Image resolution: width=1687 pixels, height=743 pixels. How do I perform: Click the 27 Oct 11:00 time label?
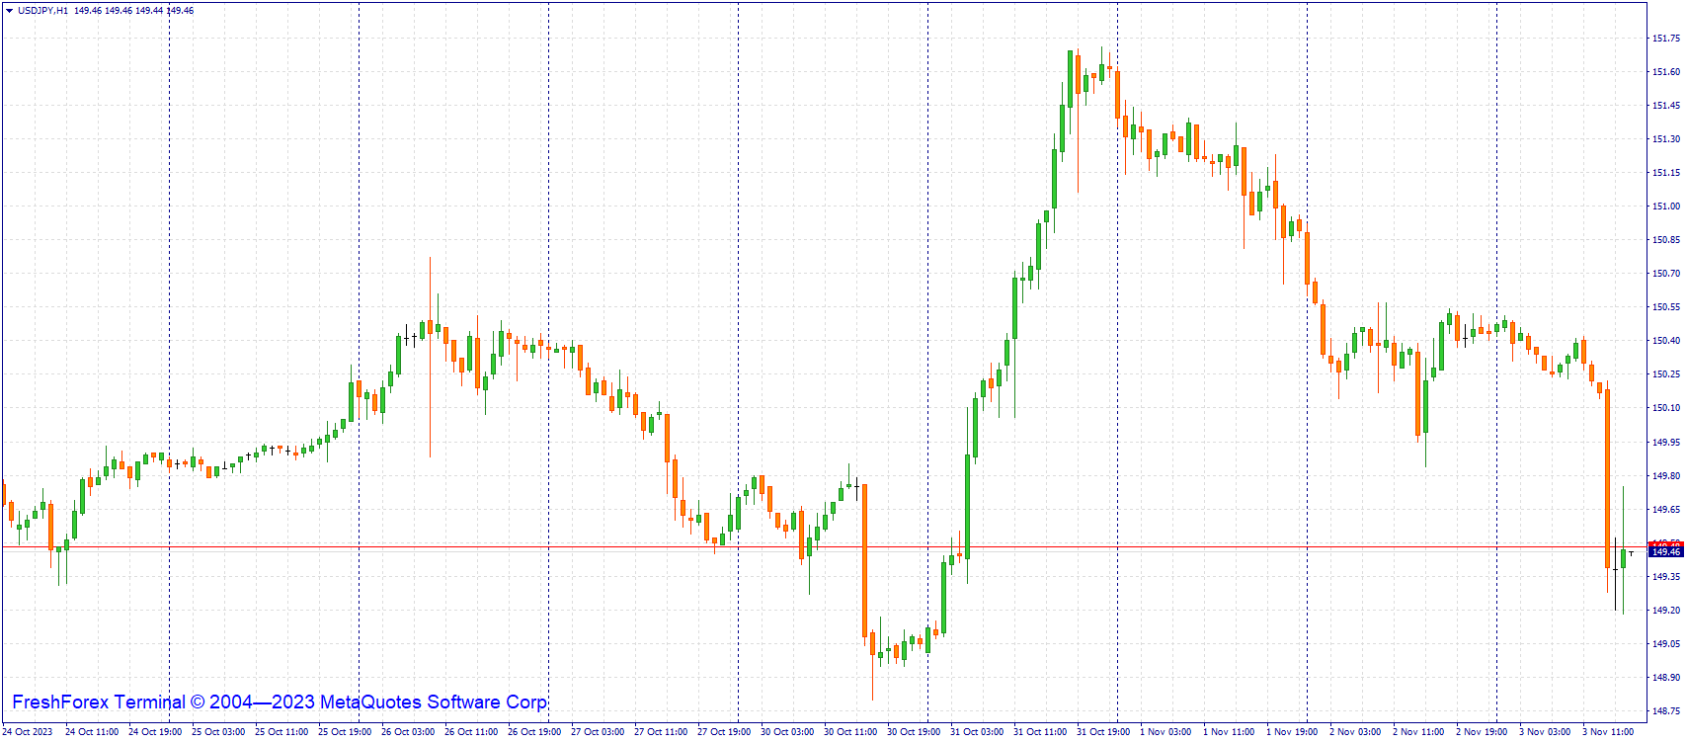tap(661, 732)
